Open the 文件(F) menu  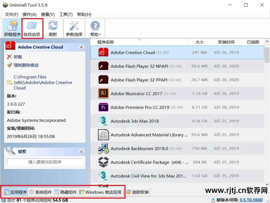tap(12, 15)
